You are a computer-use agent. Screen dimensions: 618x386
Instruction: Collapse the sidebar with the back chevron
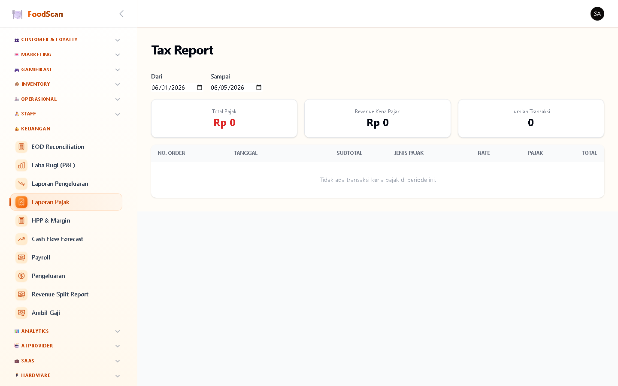121,14
